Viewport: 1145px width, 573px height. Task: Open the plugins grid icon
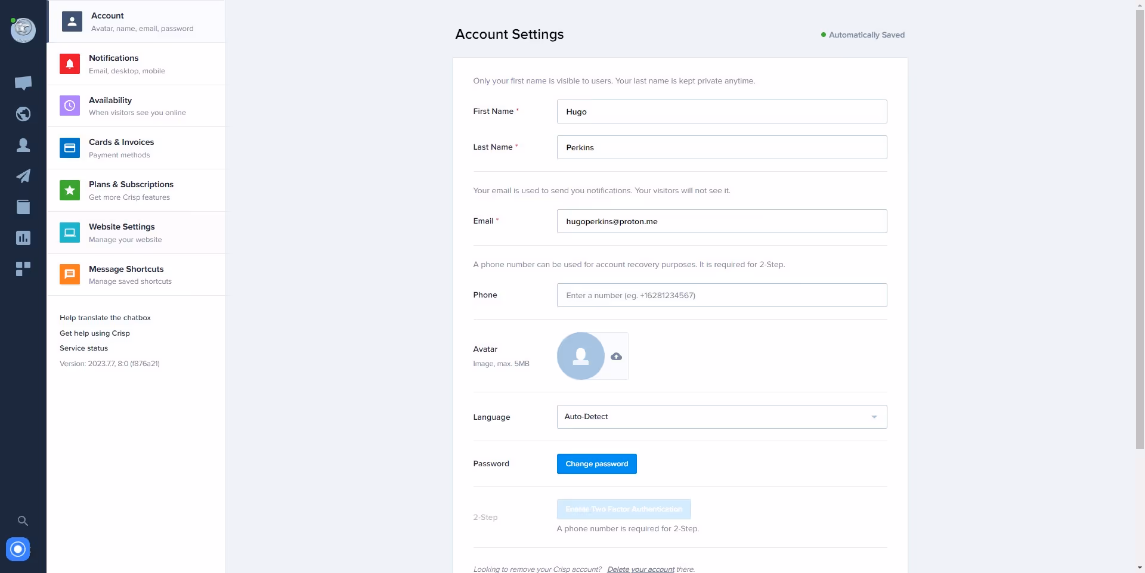tap(23, 269)
